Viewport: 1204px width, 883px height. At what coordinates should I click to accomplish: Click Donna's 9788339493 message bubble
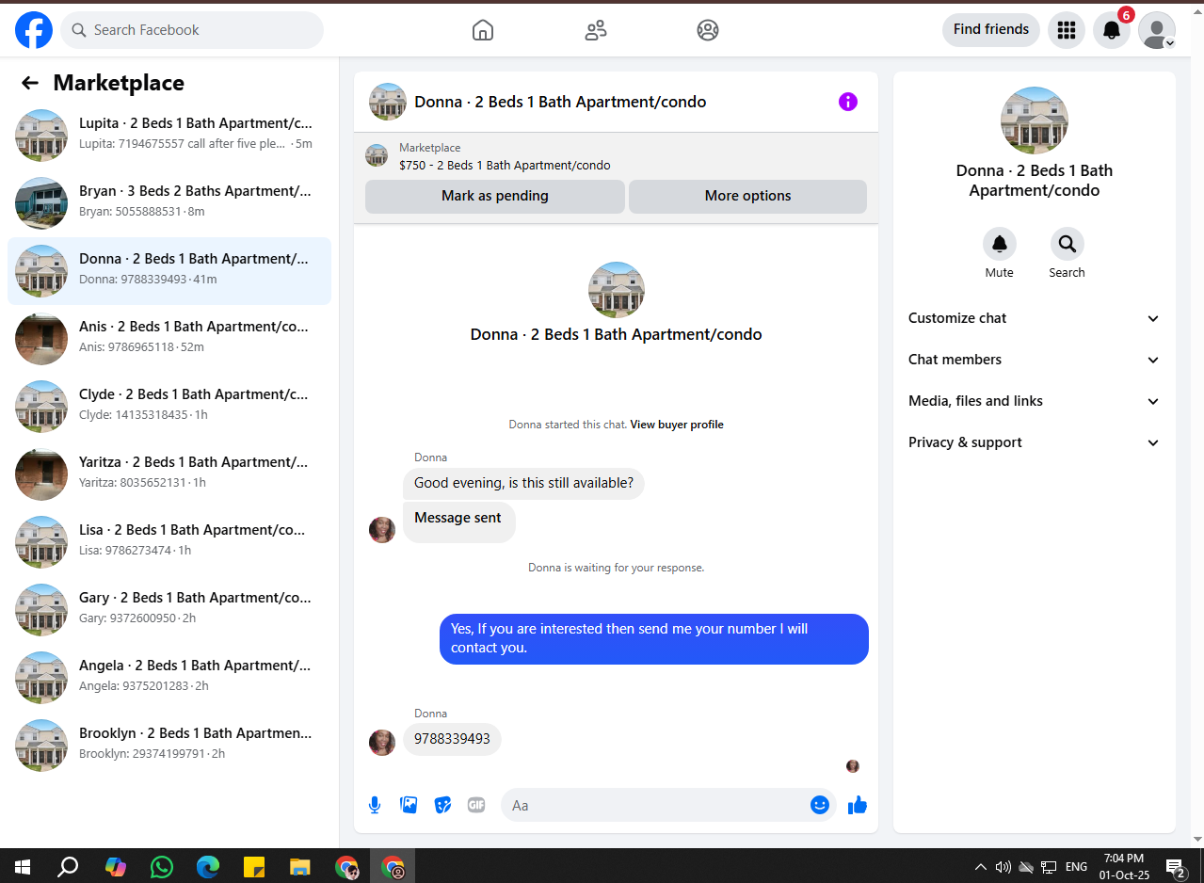click(x=452, y=739)
